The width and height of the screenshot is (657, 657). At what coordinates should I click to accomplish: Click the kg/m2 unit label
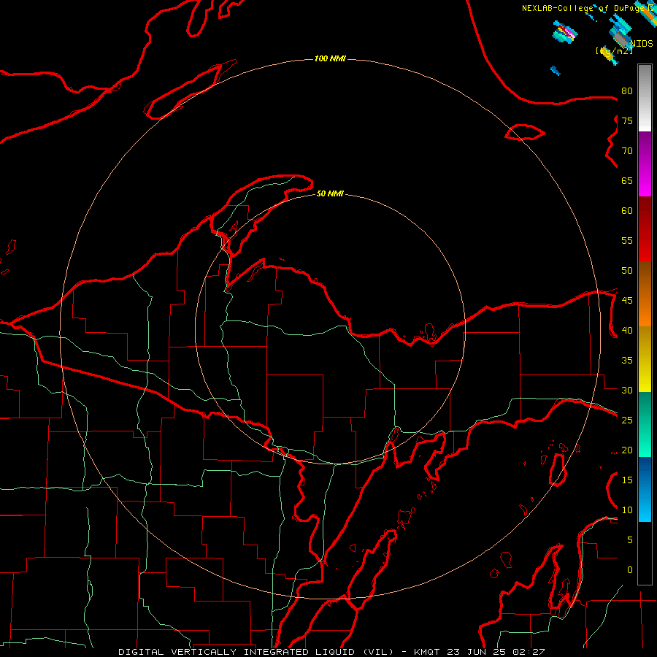click(614, 50)
